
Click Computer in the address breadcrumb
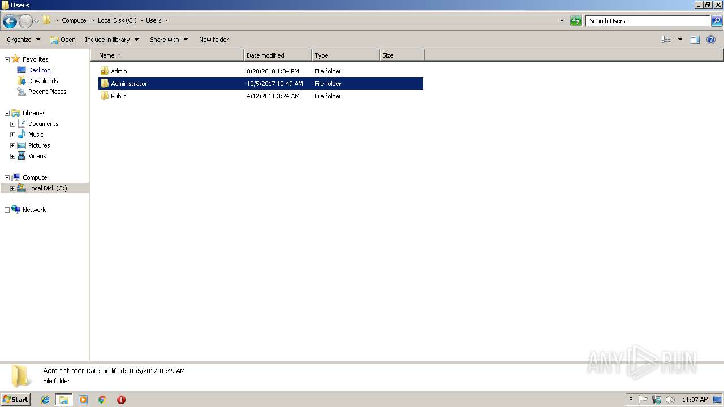pos(75,20)
